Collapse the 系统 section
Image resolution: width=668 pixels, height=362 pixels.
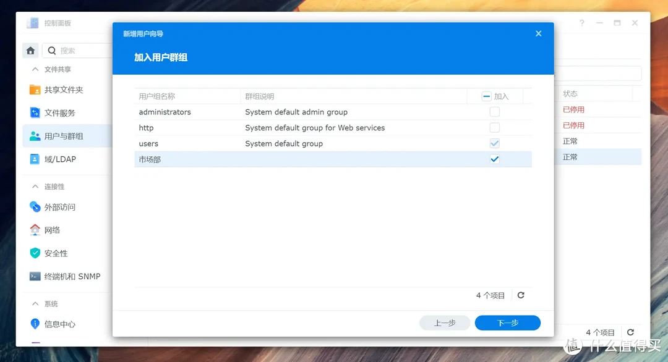(x=33, y=304)
